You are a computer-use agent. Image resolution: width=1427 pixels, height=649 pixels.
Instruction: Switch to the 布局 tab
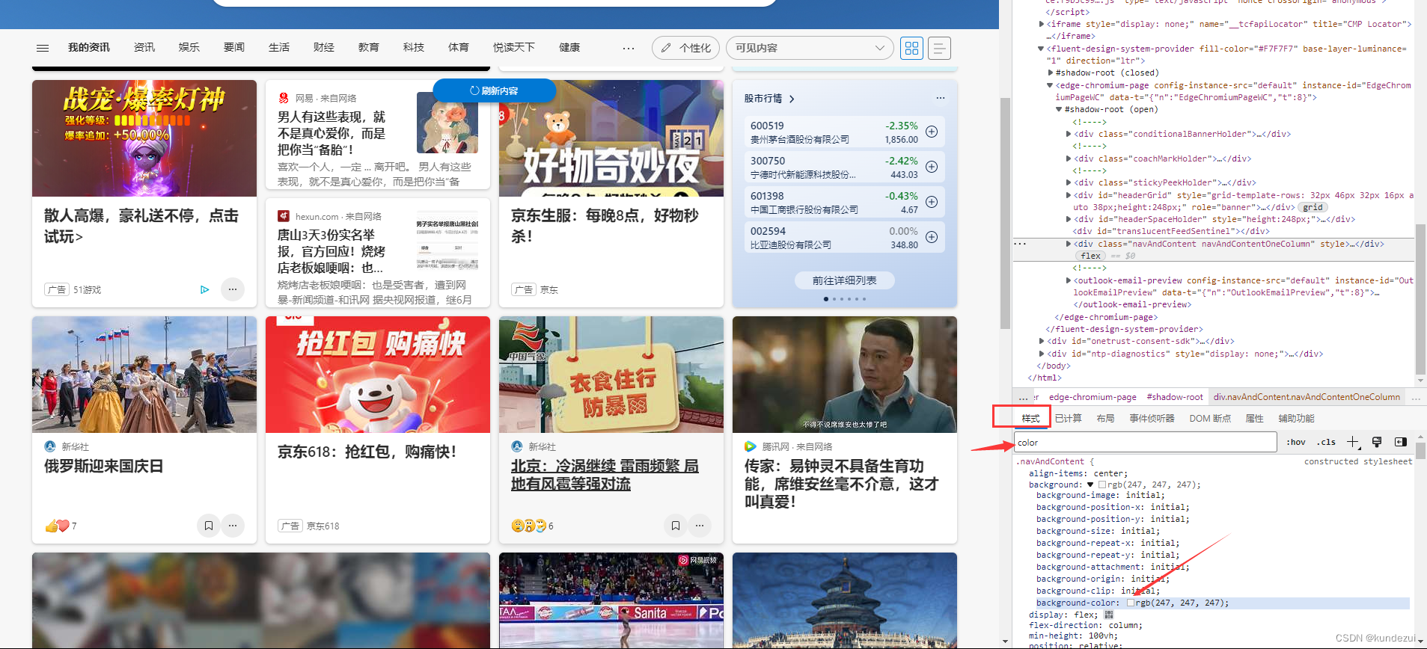(1105, 418)
